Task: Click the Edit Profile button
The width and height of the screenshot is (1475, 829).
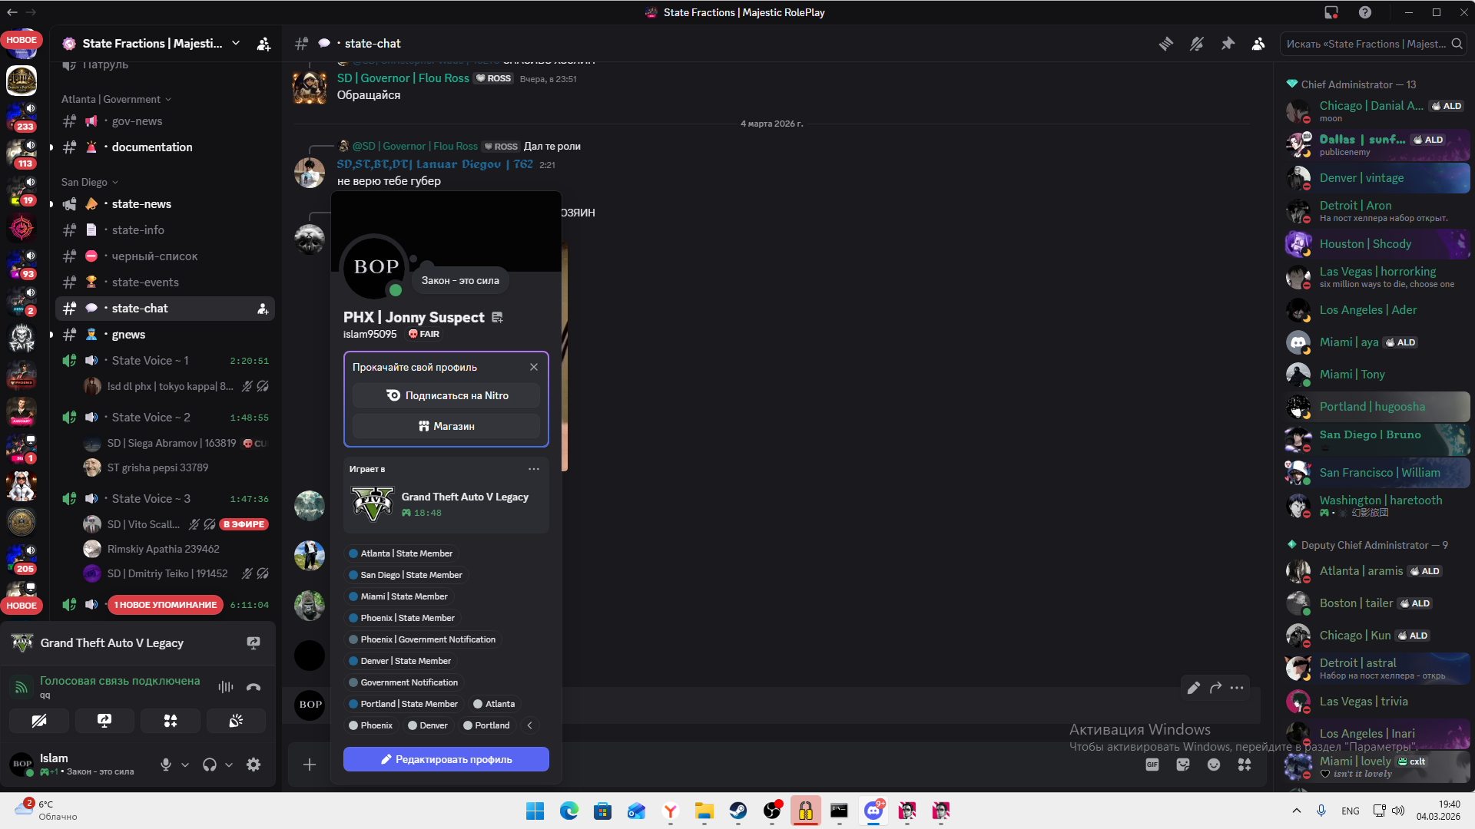Action: (x=446, y=759)
